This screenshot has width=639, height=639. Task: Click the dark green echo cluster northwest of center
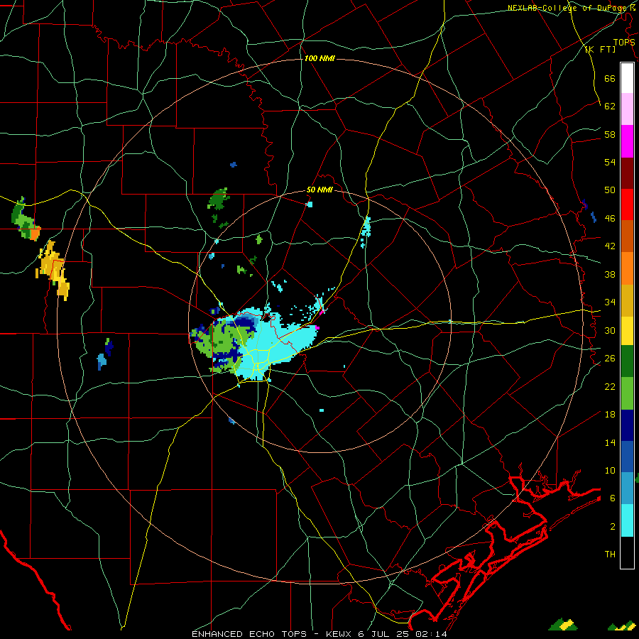pos(219,200)
